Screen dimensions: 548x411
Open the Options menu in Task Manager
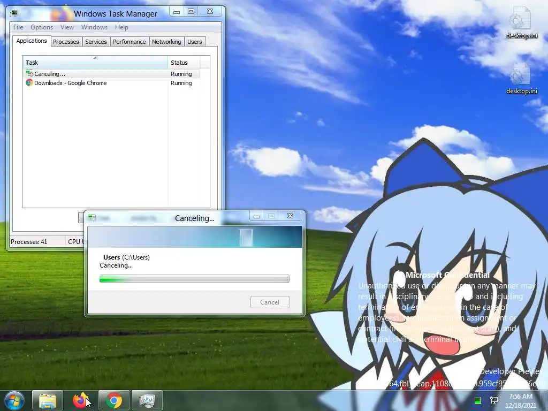pos(42,27)
